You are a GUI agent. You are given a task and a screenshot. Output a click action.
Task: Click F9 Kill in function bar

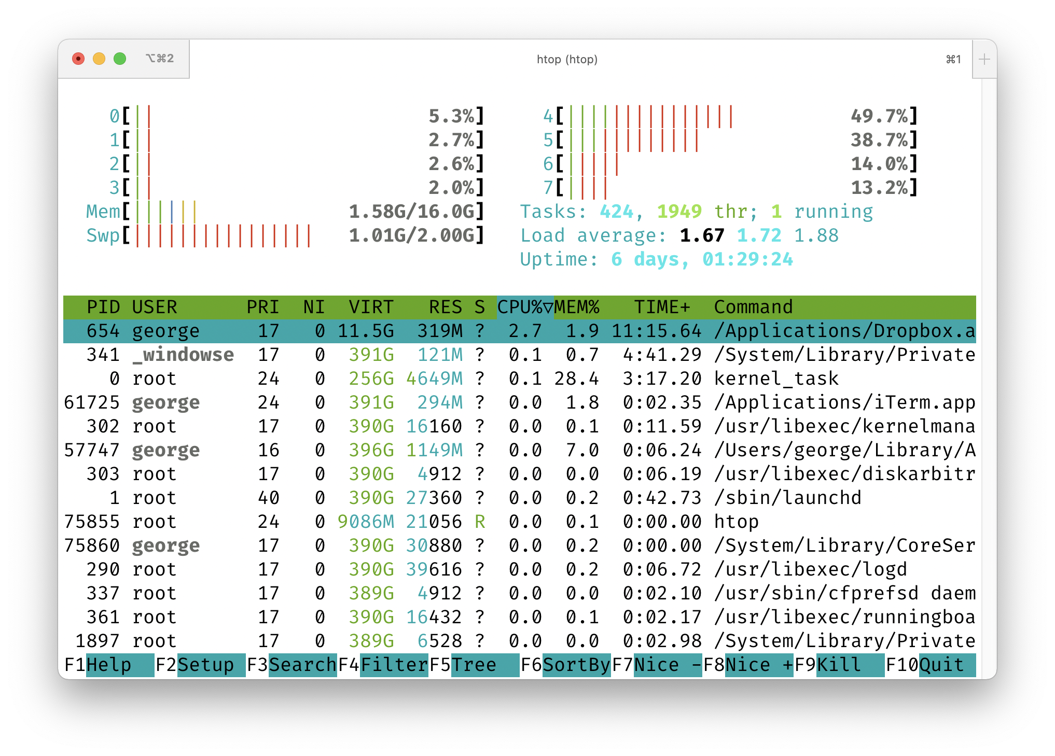[x=839, y=665]
